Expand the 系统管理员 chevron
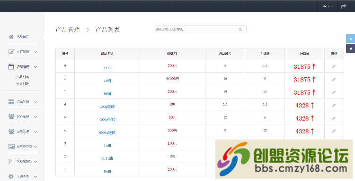Screen dimensions: 355x181 tap(35, 162)
